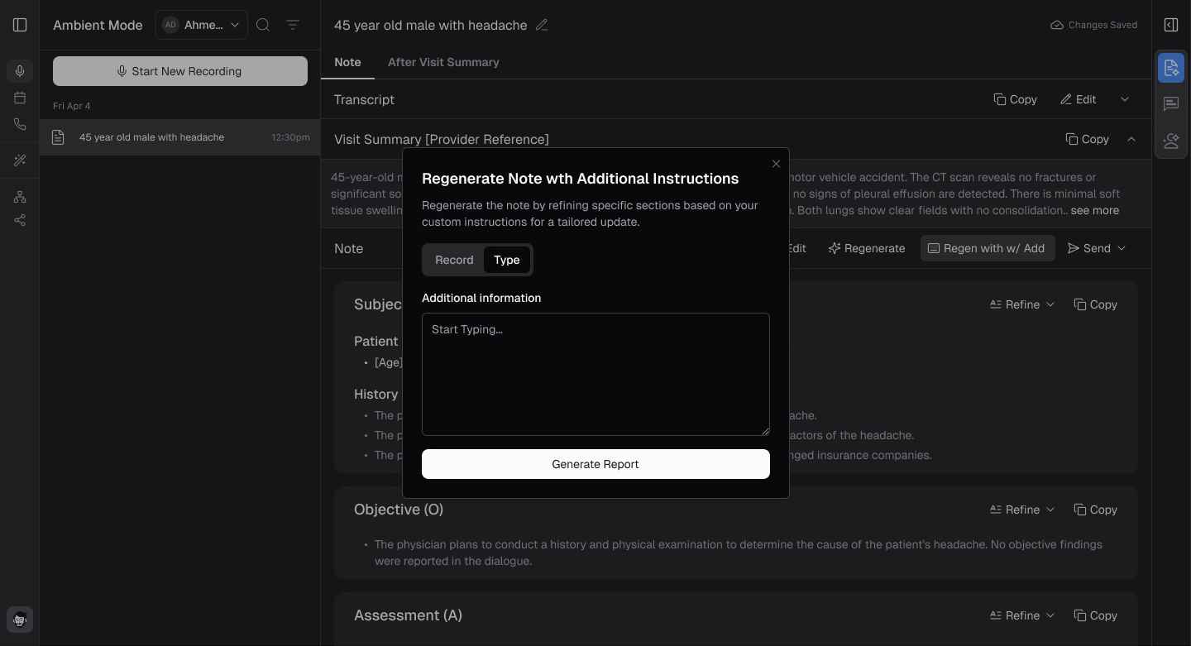Click Regen with w/ Add button

988,248
